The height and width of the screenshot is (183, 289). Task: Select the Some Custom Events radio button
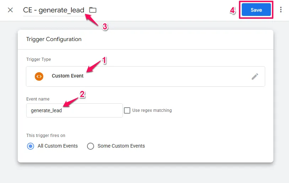[91, 146]
